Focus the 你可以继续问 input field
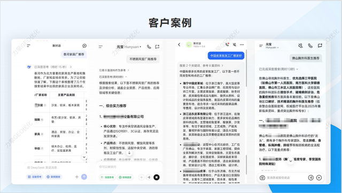This screenshot has width=342, height=193. 129,167
